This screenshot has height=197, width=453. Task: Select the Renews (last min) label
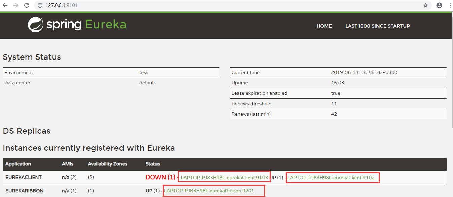[x=251, y=114]
